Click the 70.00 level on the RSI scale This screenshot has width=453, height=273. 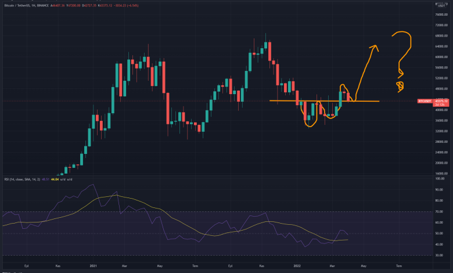click(440, 211)
